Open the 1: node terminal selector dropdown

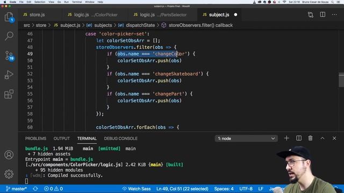pos(246,138)
